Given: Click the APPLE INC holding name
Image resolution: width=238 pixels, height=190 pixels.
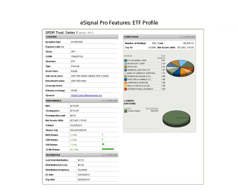Looking at the screenshot, I should 132,67.
